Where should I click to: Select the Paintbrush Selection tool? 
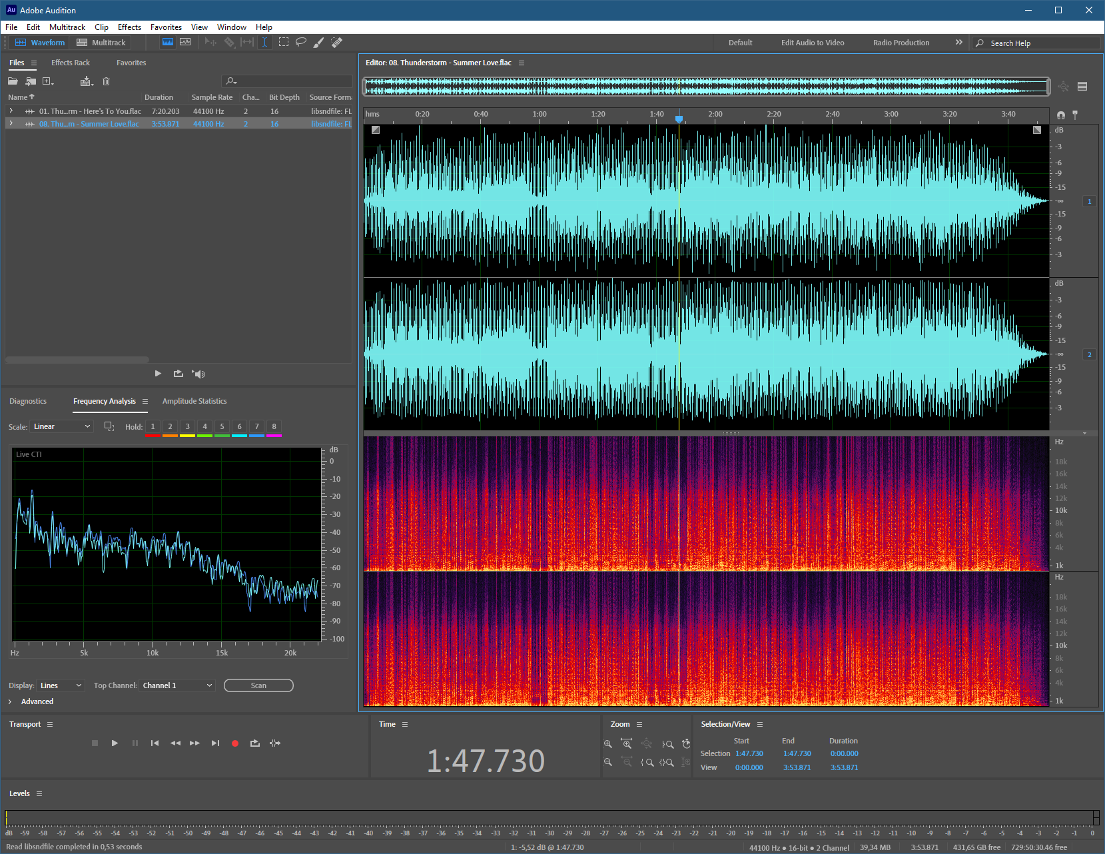(318, 42)
